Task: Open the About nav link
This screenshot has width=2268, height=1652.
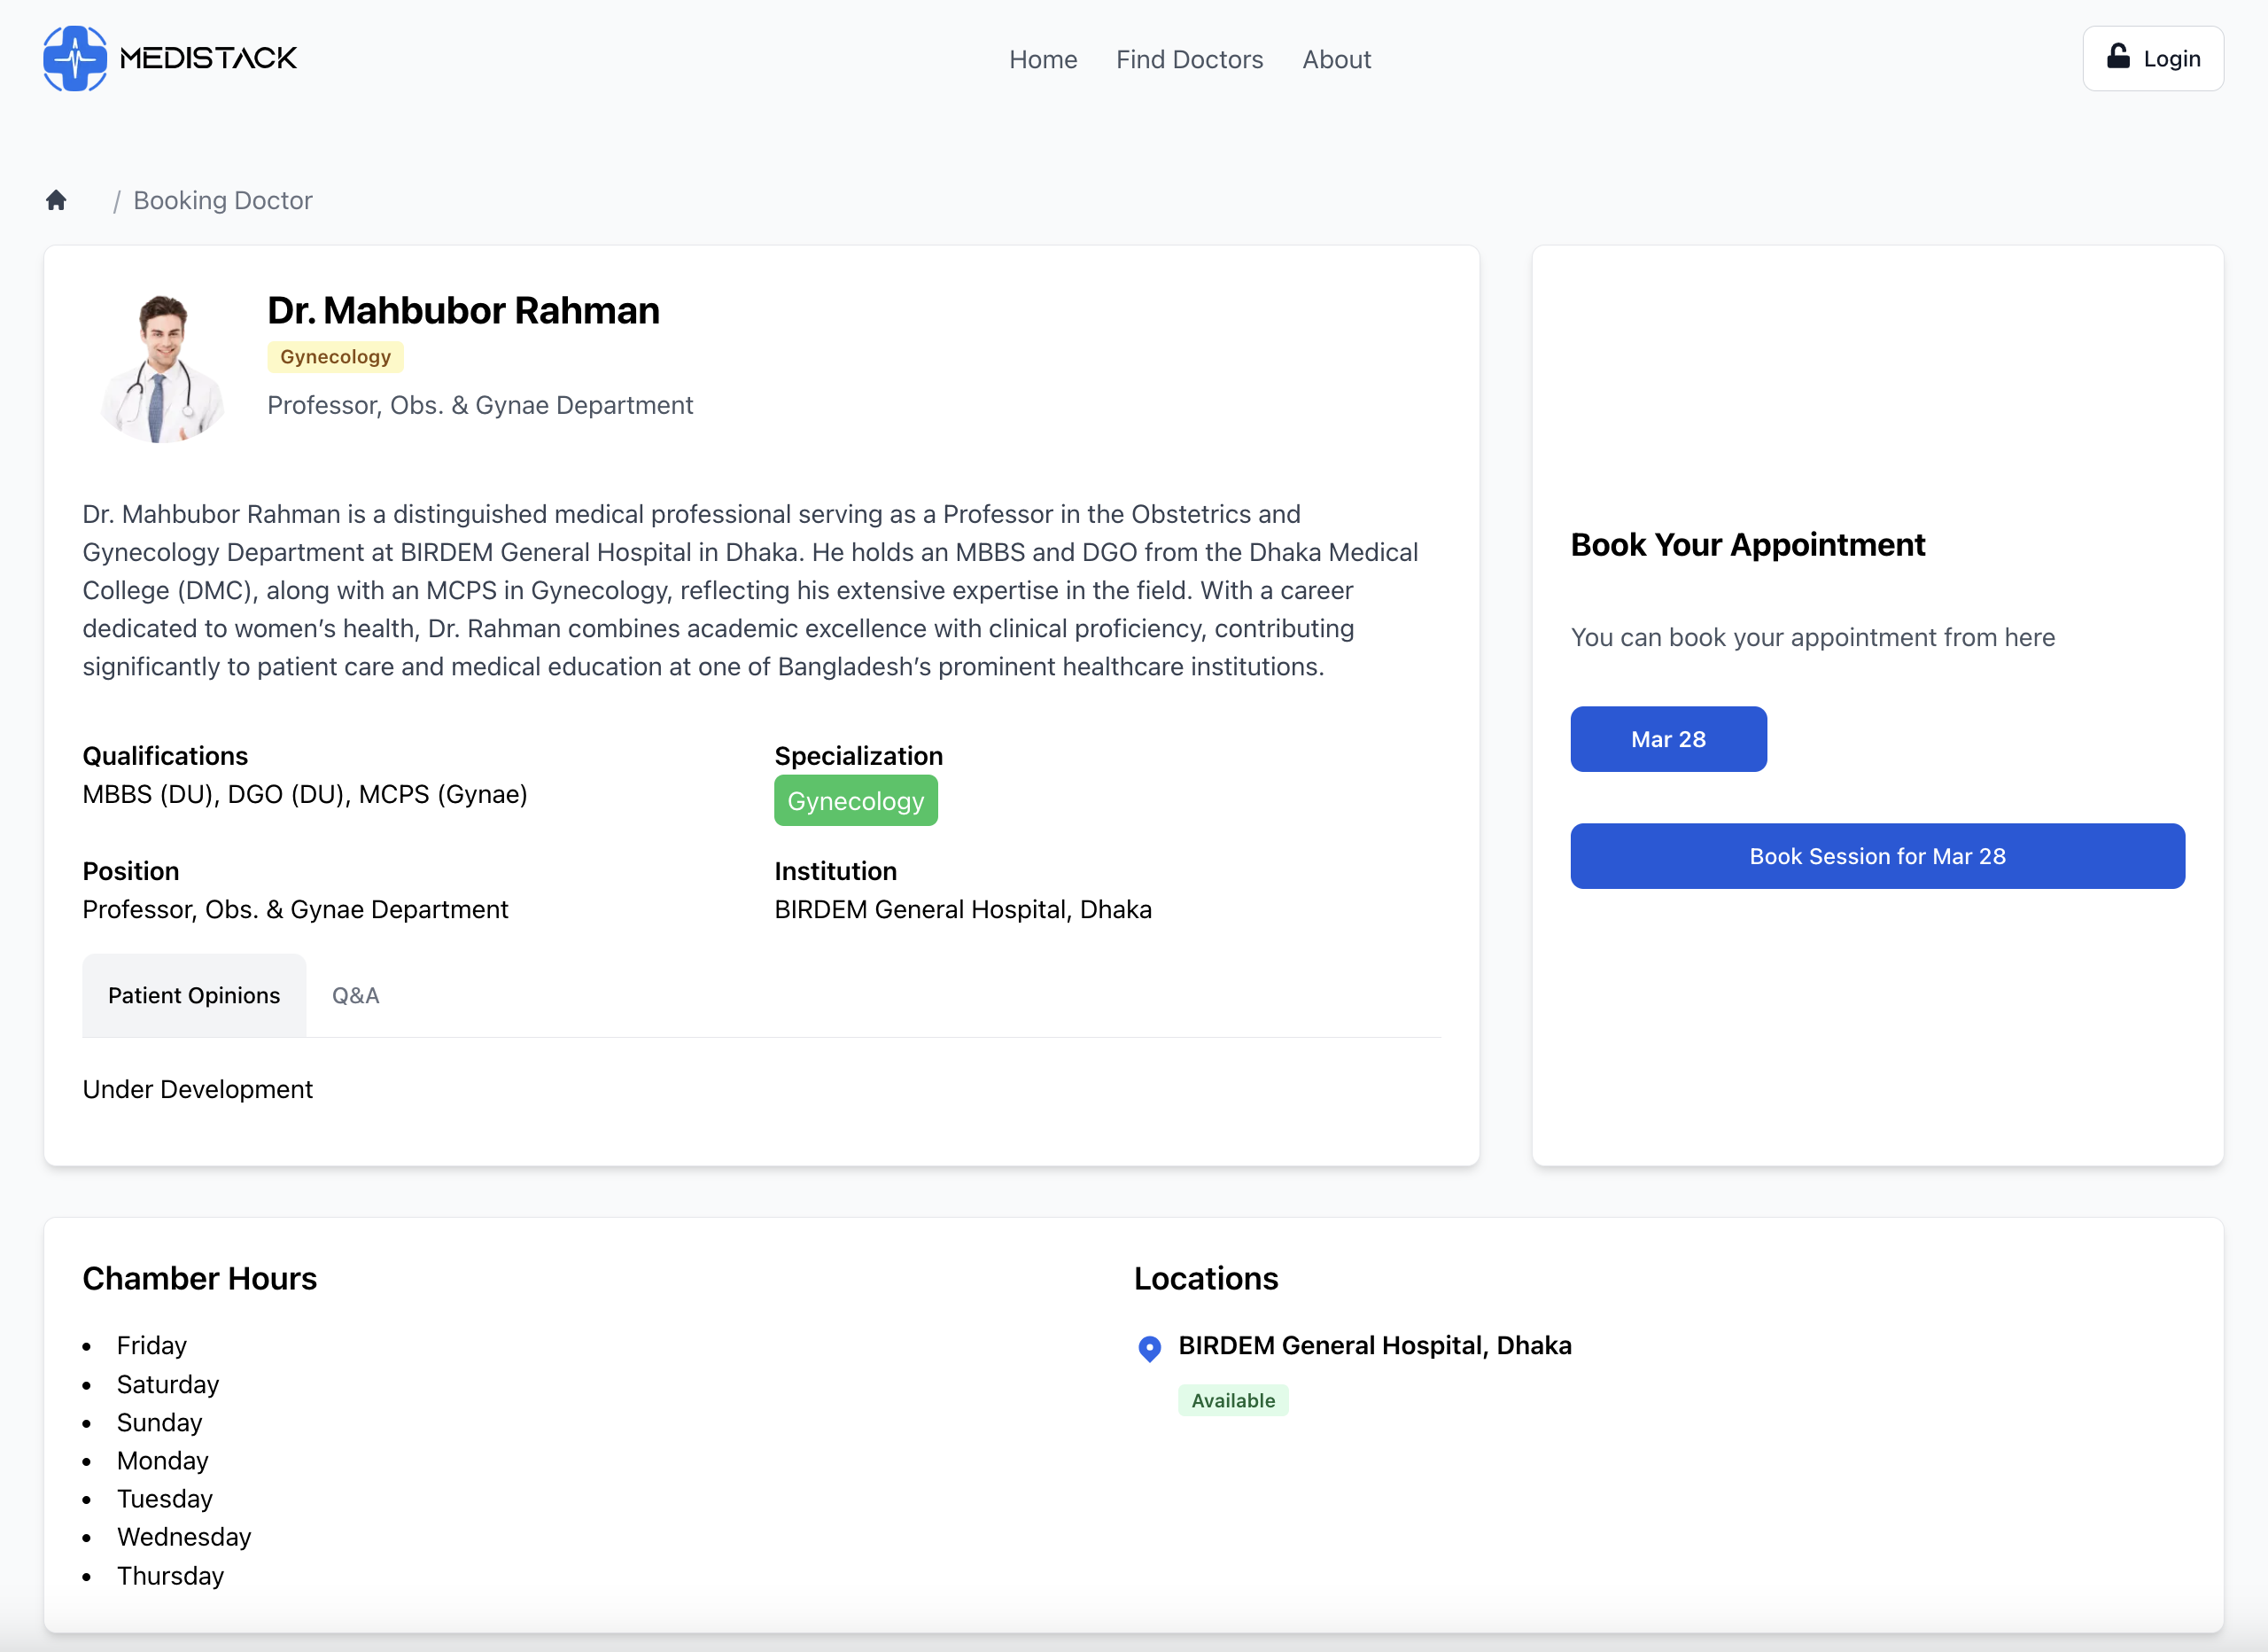Action: [1335, 59]
